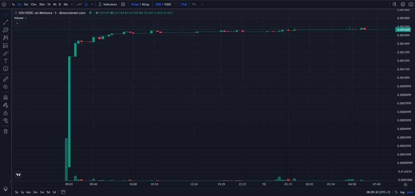415x196 pixels.
Task: Open the layout templates grid icon
Action: pos(123,4)
